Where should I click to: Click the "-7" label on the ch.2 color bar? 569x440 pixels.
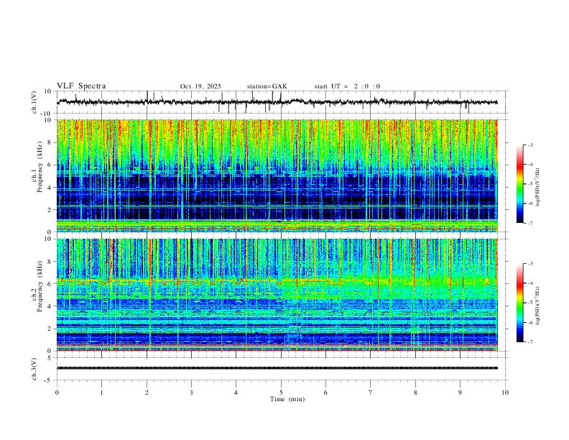529,342
